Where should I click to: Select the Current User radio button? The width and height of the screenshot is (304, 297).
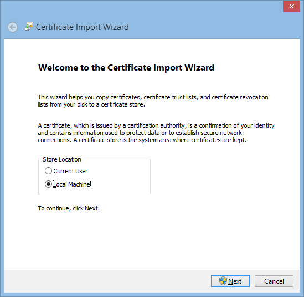48,171
